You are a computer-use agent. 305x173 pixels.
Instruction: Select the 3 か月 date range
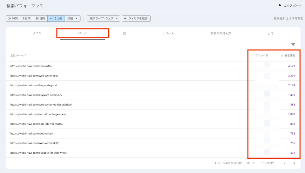click(x=56, y=18)
